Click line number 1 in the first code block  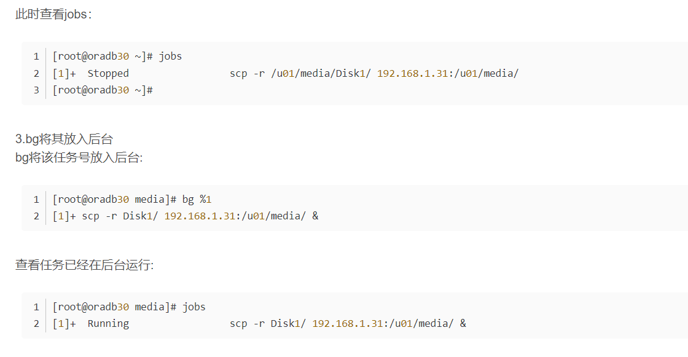point(36,57)
